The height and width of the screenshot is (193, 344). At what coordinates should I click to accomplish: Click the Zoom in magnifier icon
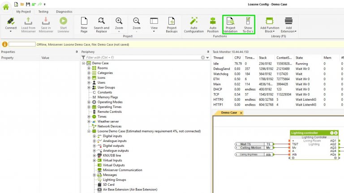click(x=119, y=21)
